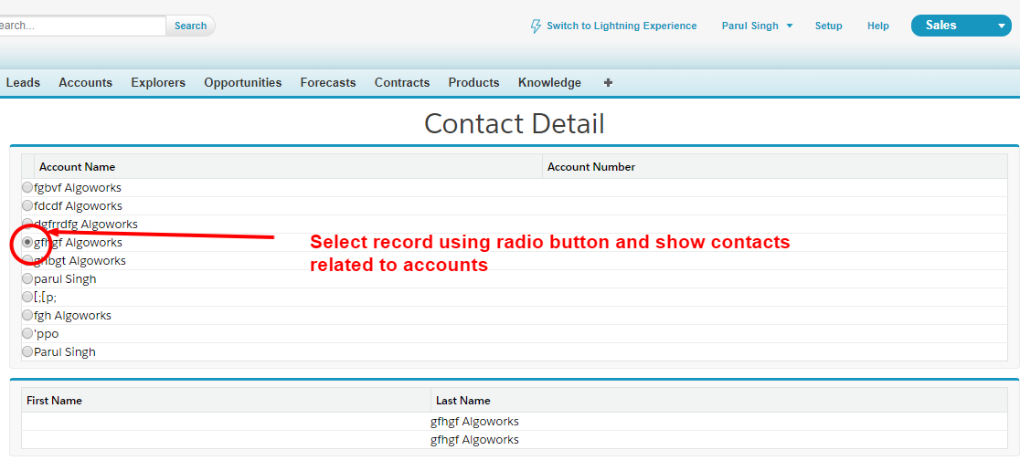Image resolution: width=1020 pixels, height=471 pixels.
Task: Expand the Parul Singh user menu
Action: (x=757, y=26)
